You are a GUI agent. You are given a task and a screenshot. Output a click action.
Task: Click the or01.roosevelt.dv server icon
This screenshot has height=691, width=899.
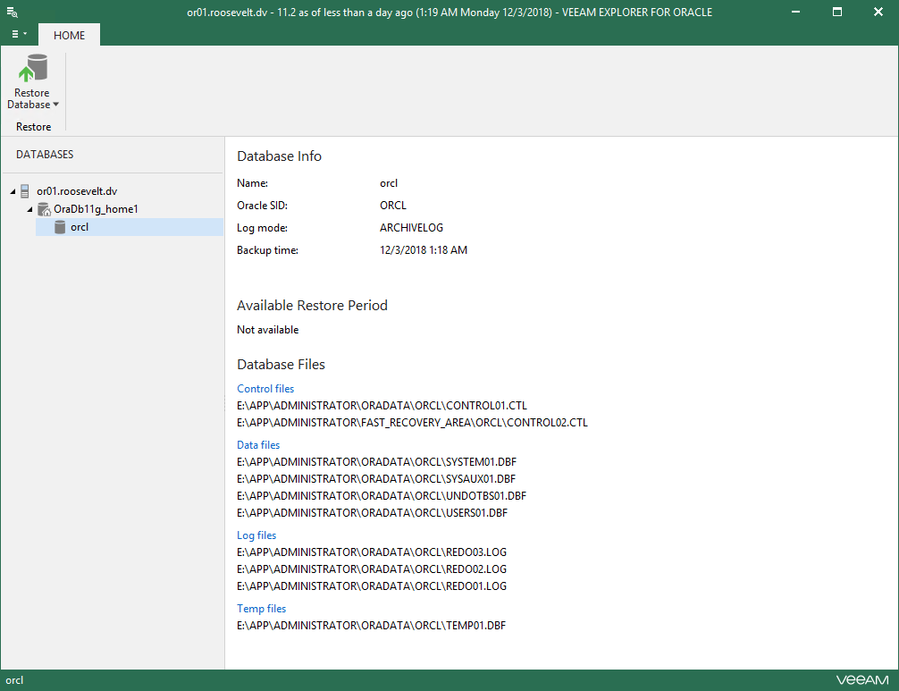pyautogui.click(x=25, y=191)
